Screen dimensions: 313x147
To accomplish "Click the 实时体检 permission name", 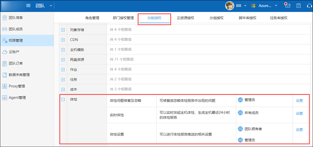I will tap(117, 115).
